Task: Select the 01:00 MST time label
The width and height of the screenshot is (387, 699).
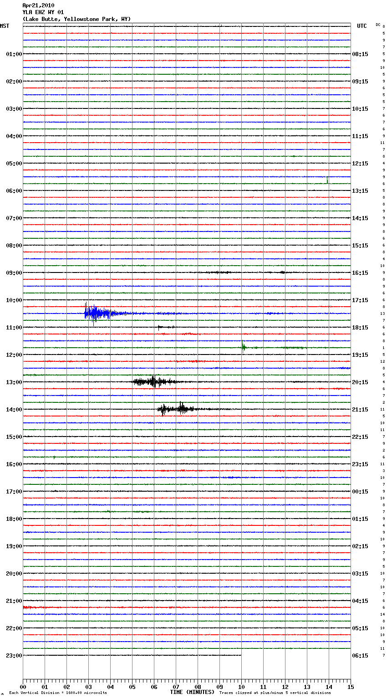Action: pos(14,54)
